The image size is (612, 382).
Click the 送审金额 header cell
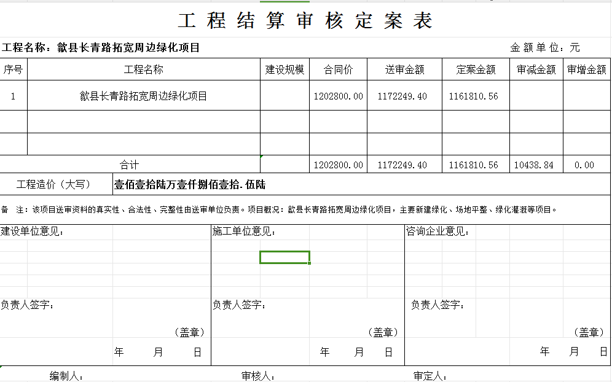404,69
